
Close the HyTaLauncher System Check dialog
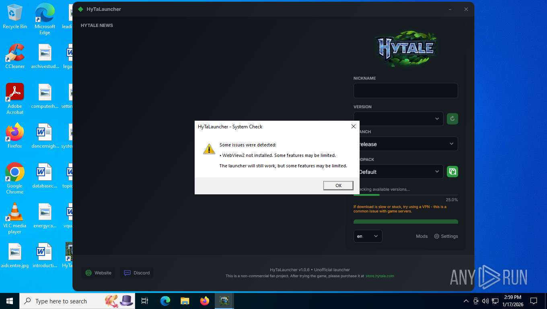pyautogui.click(x=354, y=126)
